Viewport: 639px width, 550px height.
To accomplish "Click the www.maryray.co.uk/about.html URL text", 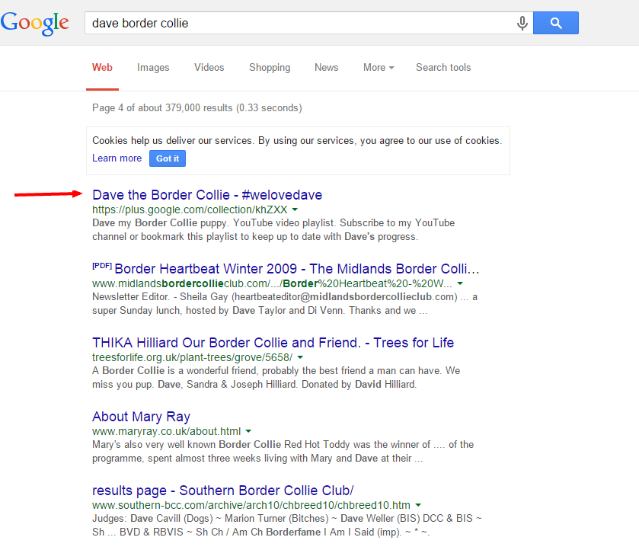I will [x=166, y=431].
